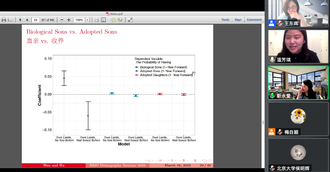Screen dimensions: 330x172
Task: Click the email envelope icon
Action: click(11, 20)
